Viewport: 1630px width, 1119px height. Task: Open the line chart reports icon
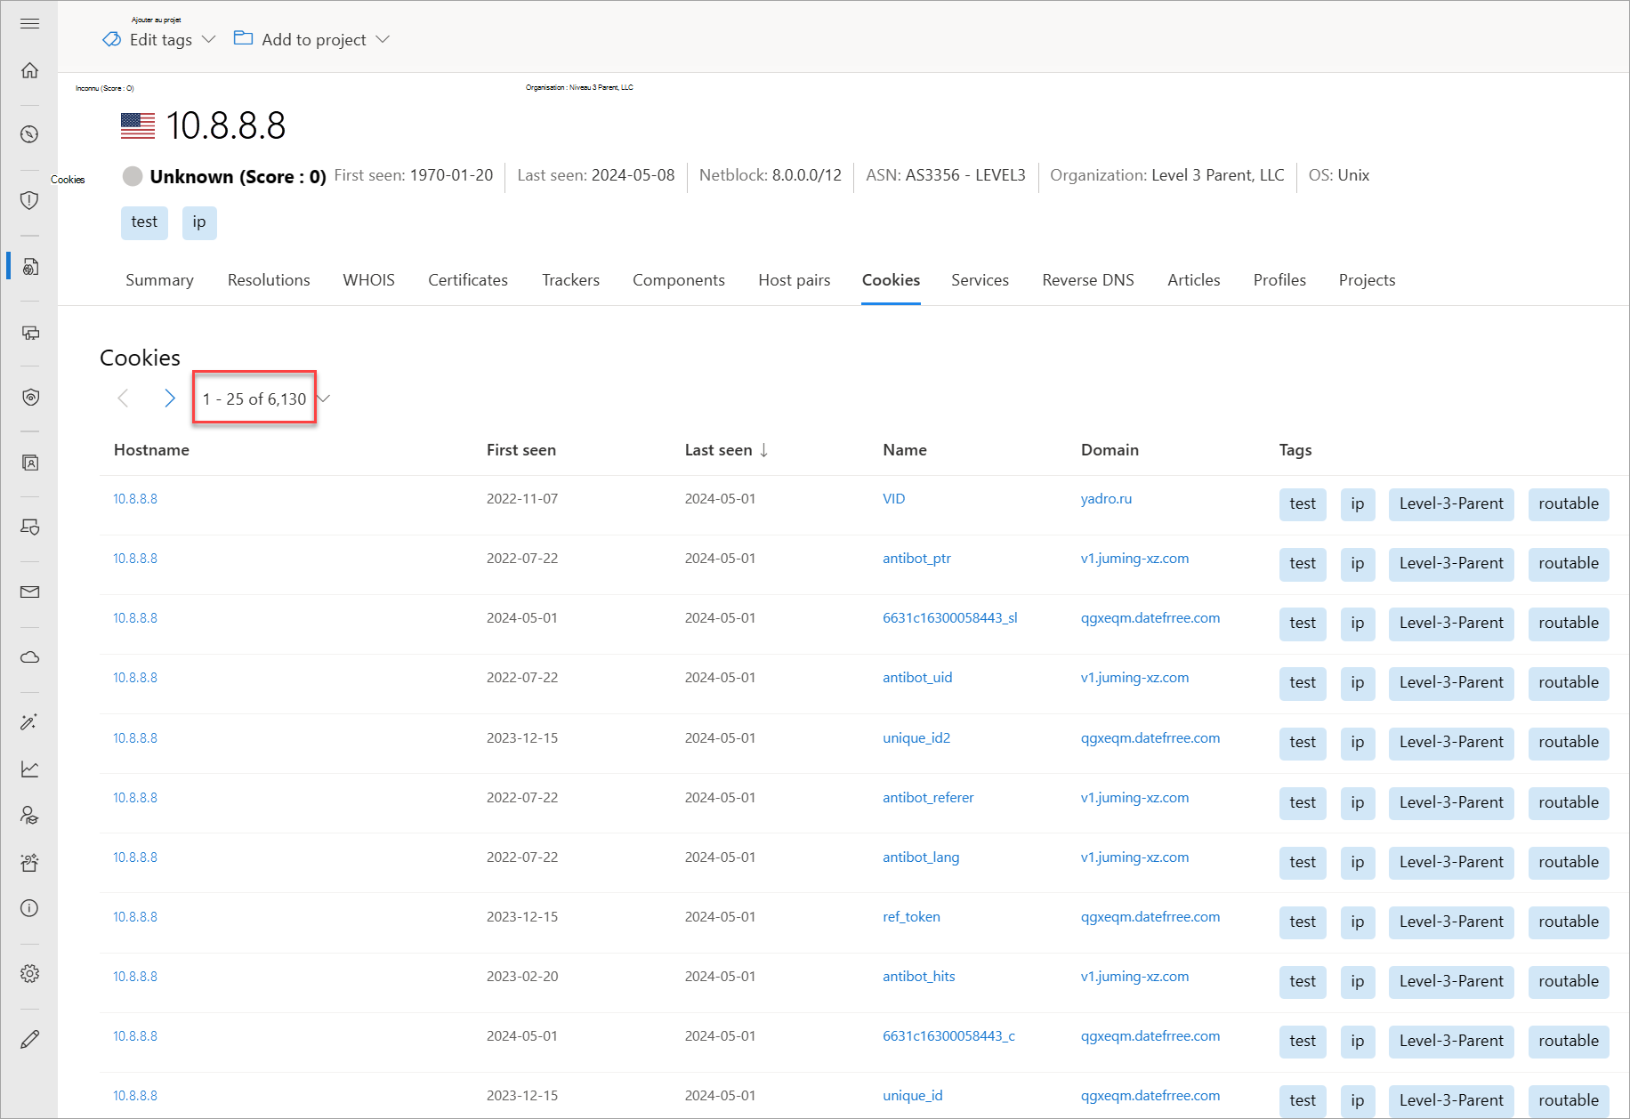[x=29, y=769]
